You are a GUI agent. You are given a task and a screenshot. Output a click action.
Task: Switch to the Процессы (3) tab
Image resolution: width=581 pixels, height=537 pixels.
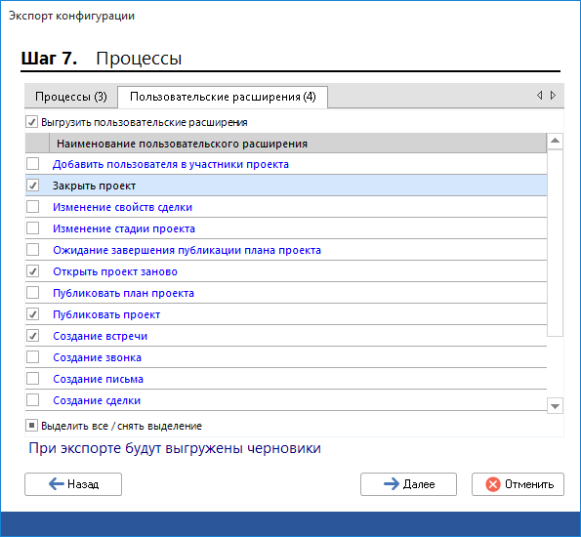[71, 97]
